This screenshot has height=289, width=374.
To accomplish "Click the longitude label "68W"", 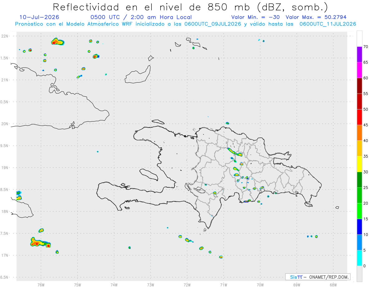I will pos(333,285).
